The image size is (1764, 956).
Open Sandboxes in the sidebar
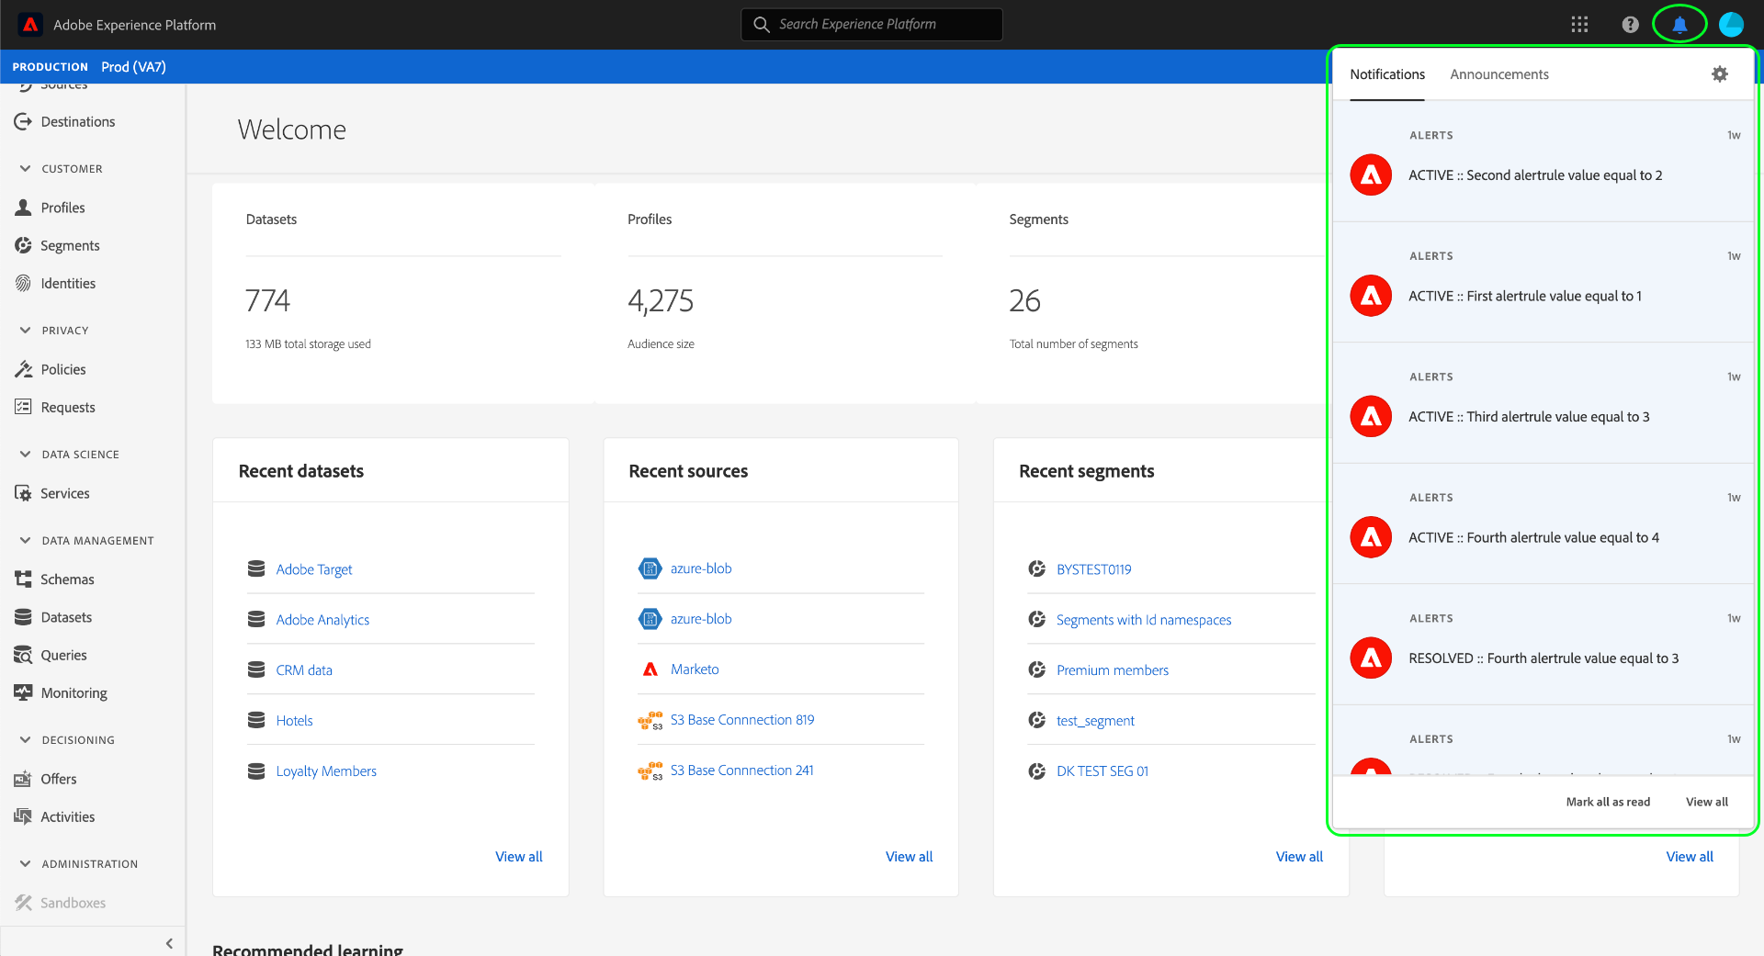point(60,903)
